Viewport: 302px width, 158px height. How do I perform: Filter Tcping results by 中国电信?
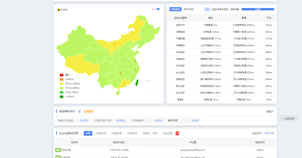pyautogui.click(x=101, y=133)
